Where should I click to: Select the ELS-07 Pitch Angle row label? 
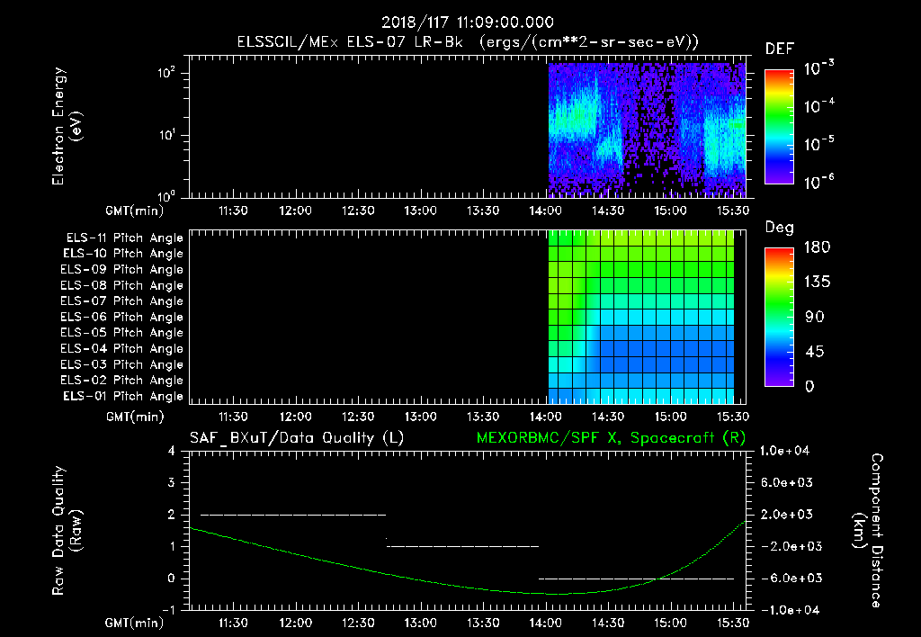point(122,301)
